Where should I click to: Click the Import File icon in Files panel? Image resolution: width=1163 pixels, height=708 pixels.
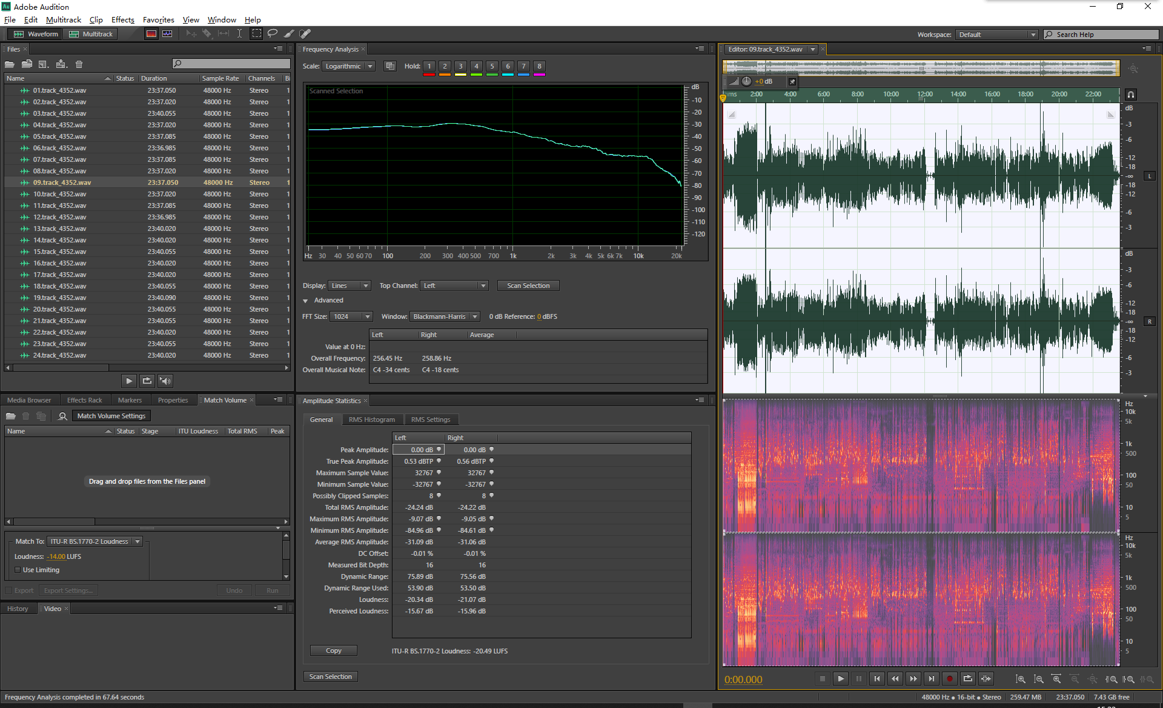tap(27, 64)
